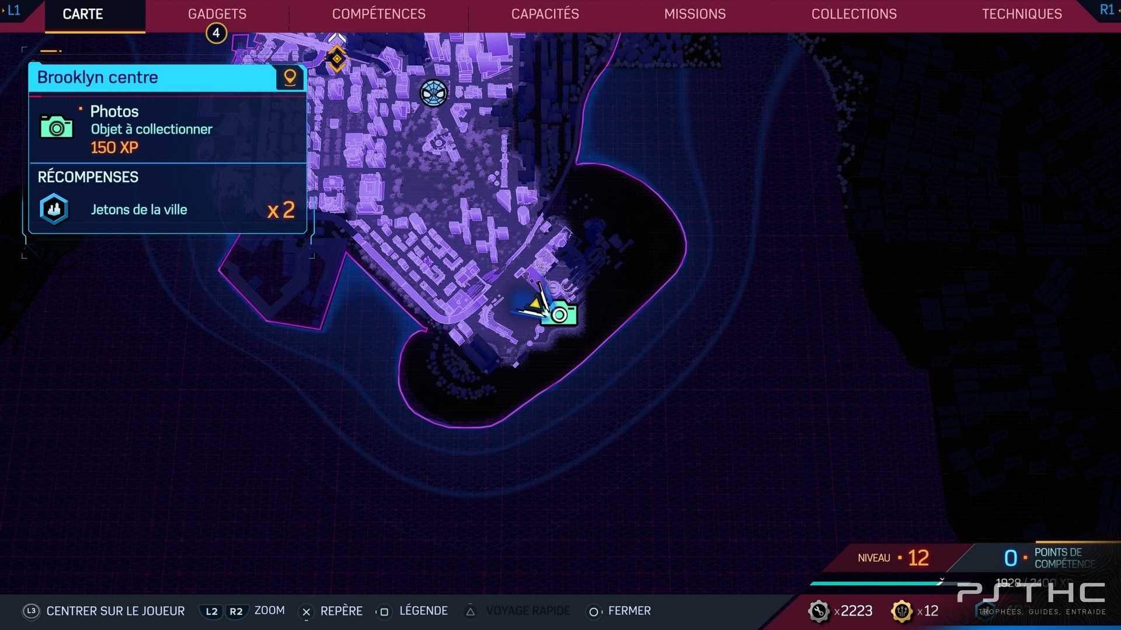Click the RÉCOMPENSES heading
Screen dimensions: 1121x630
click(x=88, y=177)
